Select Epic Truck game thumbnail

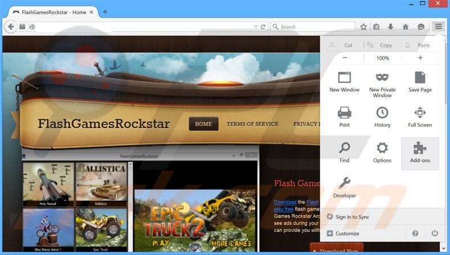(101, 230)
